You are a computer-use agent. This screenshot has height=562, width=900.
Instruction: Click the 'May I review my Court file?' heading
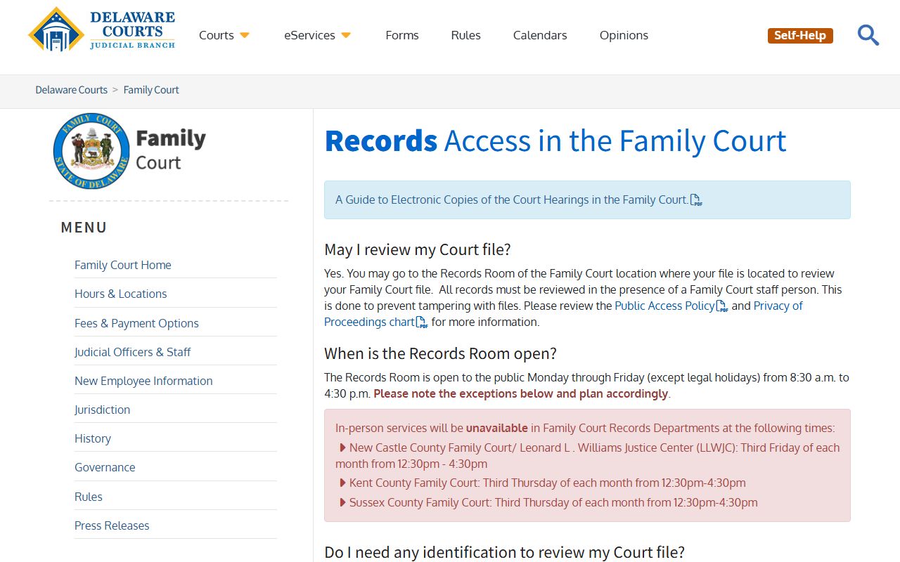pos(418,249)
